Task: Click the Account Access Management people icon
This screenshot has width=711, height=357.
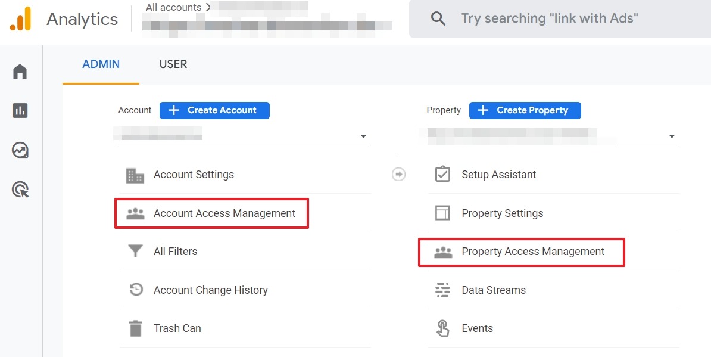Action: [x=134, y=213]
